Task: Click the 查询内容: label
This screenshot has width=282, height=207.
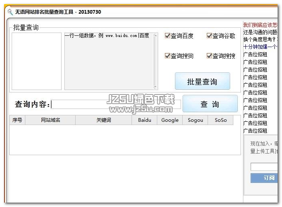Action: pyautogui.click(x=32, y=105)
